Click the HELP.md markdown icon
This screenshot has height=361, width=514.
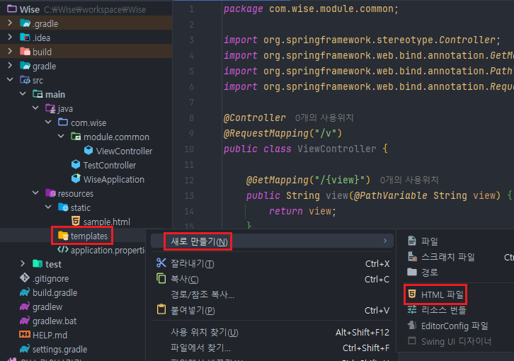point(25,334)
